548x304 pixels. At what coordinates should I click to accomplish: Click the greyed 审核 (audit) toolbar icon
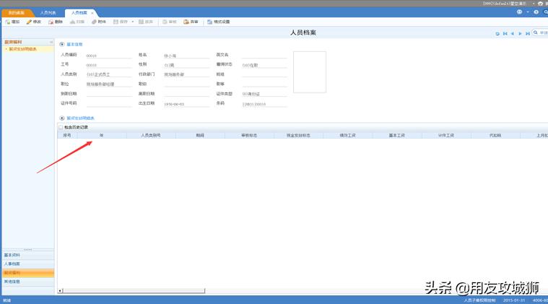click(165, 22)
